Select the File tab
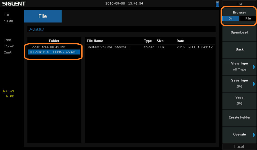The height and width of the screenshot is (150, 257). [43, 16]
